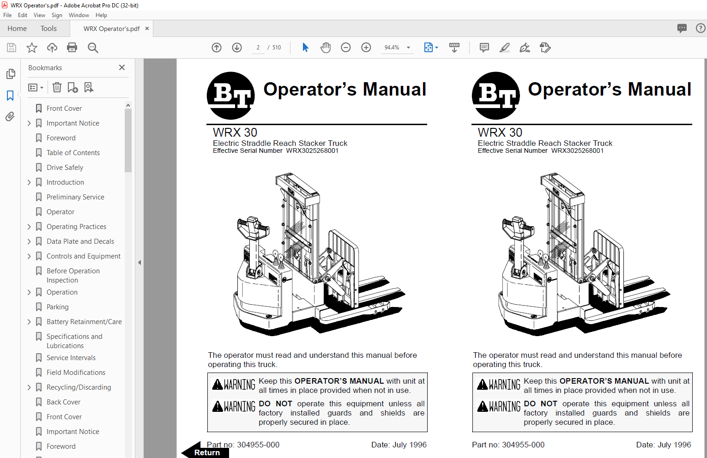Switch to the Home tab
707x458 pixels.
17,29
